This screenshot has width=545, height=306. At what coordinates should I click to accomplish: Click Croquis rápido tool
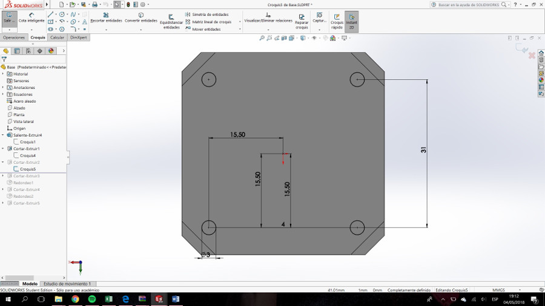[x=337, y=22]
